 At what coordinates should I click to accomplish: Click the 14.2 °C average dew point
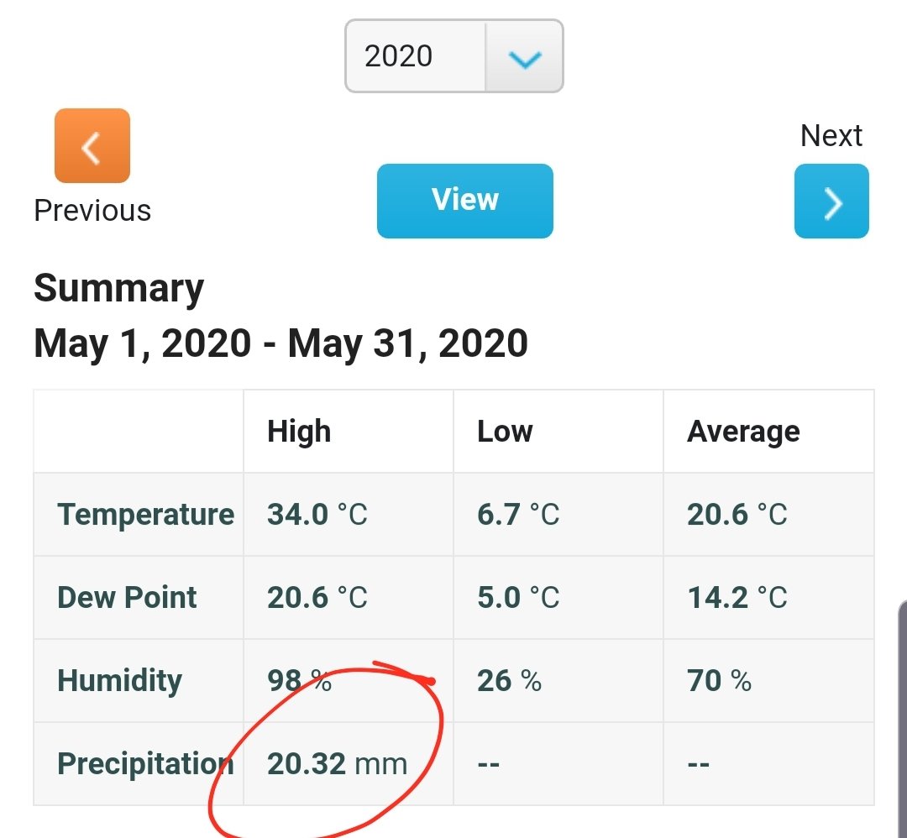(x=737, y=597)
